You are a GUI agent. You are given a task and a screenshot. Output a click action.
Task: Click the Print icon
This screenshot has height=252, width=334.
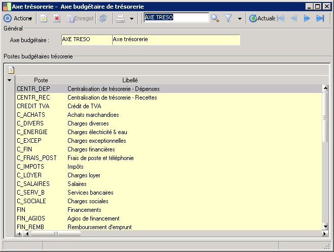click(x=120, y=18)
